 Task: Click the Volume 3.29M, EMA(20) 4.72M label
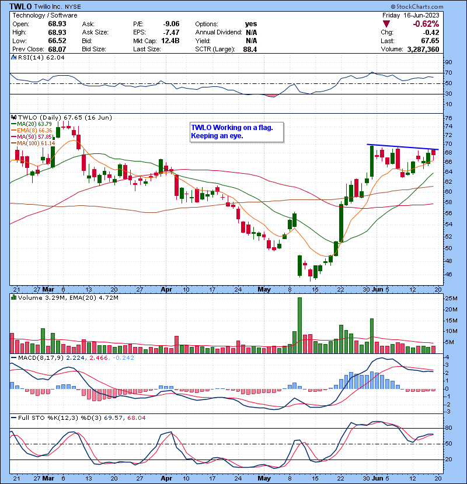point(68,297)
